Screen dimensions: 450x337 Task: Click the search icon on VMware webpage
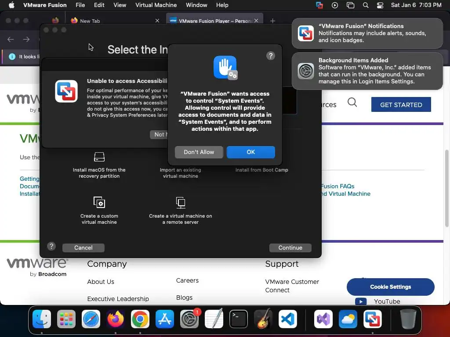352,102
